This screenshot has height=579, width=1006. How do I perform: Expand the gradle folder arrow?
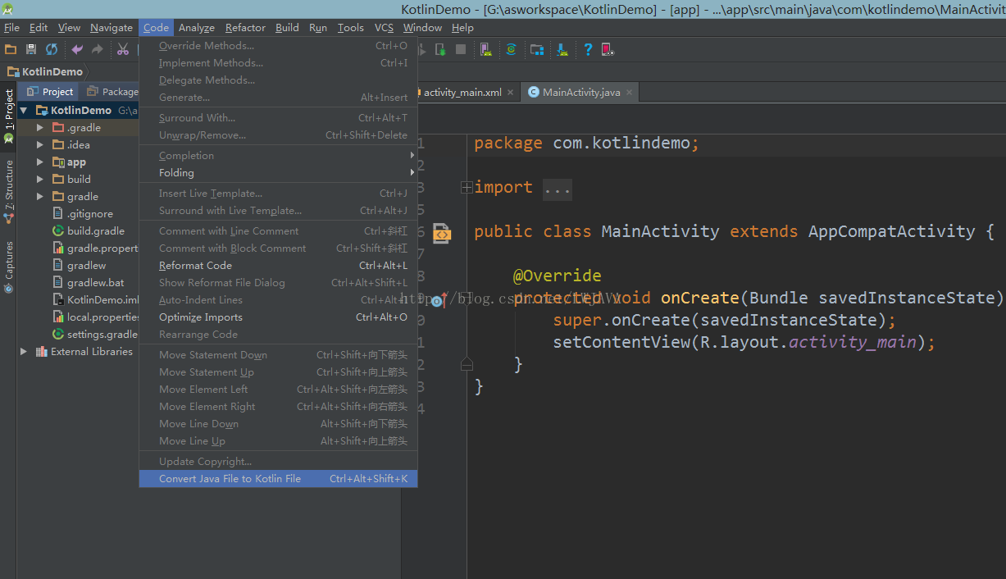39,196
